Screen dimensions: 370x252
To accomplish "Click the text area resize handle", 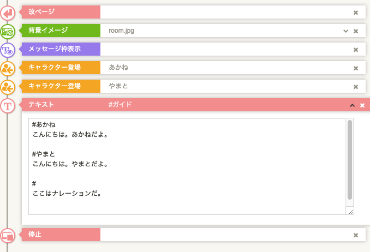I will point(350,211).
